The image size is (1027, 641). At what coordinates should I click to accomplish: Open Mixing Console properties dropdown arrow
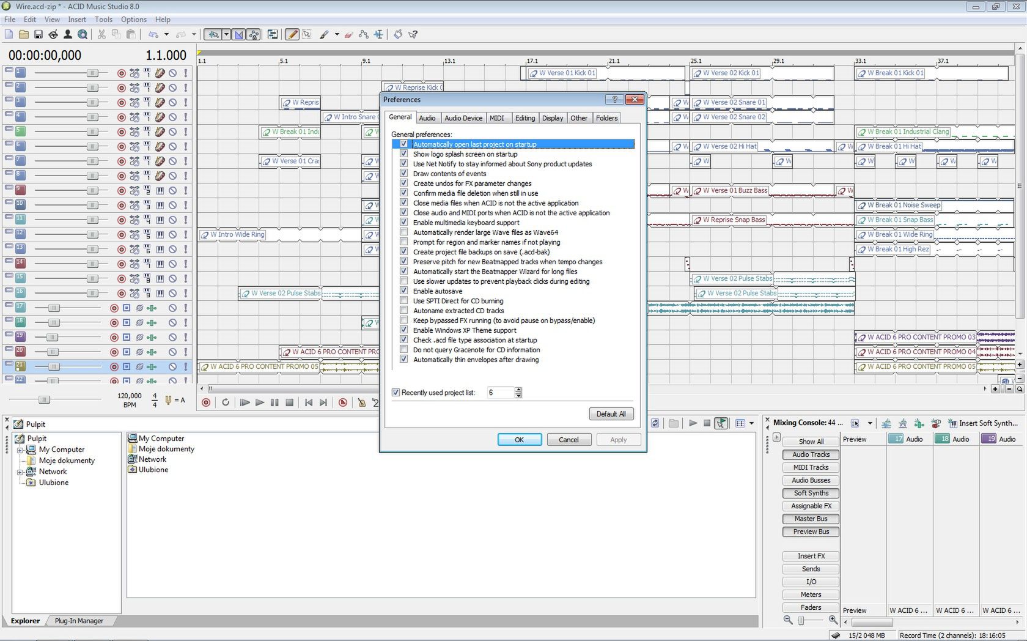(870, 423)
